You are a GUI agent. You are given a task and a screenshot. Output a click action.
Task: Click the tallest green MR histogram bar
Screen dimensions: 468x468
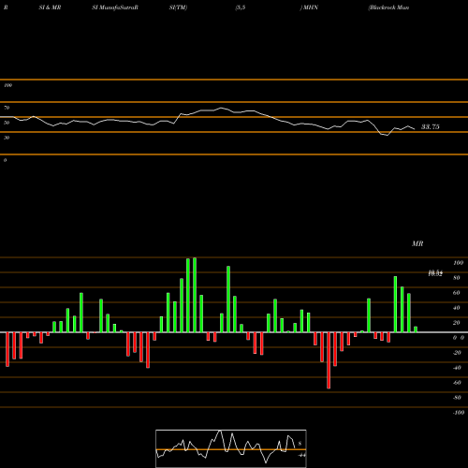pyautogui.click(x=195, y=295)
